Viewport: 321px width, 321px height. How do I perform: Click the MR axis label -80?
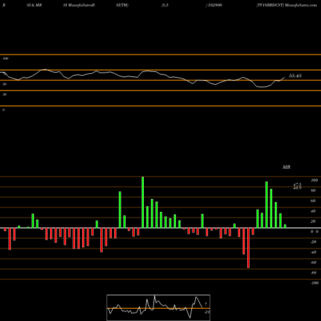(313, 273)
